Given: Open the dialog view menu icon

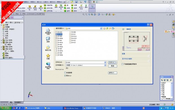Looking at the screenshot, I should click(113, 29).
